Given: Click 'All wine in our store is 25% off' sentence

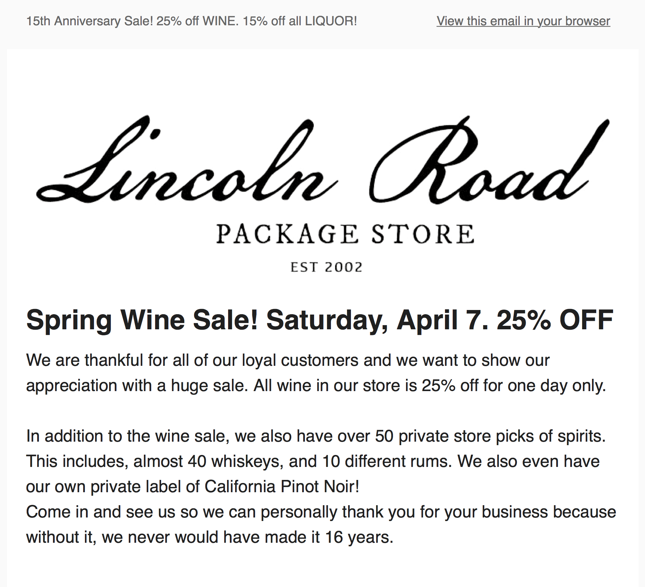Looking at the screenshot, I should tap(430, 385).
